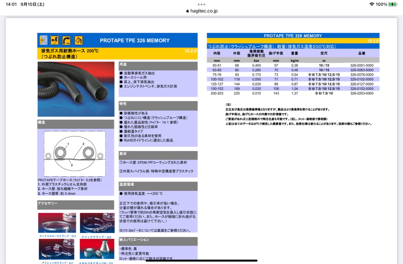The height and width of the screenshot is (264, 403).
Task: Click the アイレット付クランプ：217 link
Action: click(x=58, y=262)
